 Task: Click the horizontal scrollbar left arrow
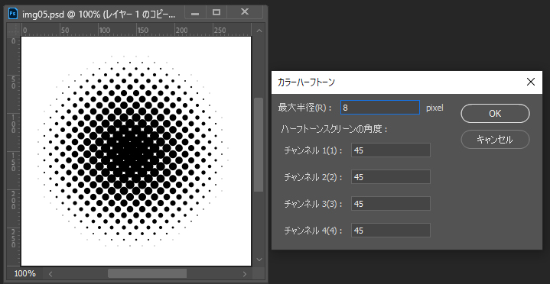(50, 273)
